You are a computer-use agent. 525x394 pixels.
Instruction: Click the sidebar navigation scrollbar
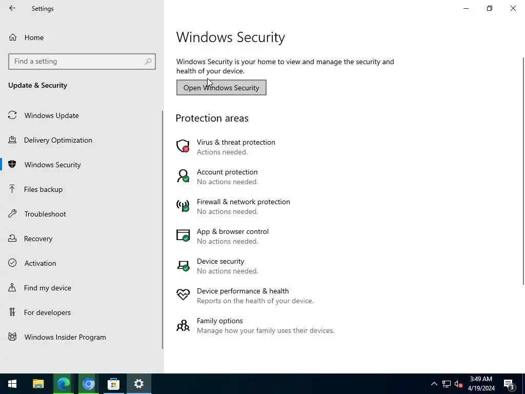tap(163, 229)
